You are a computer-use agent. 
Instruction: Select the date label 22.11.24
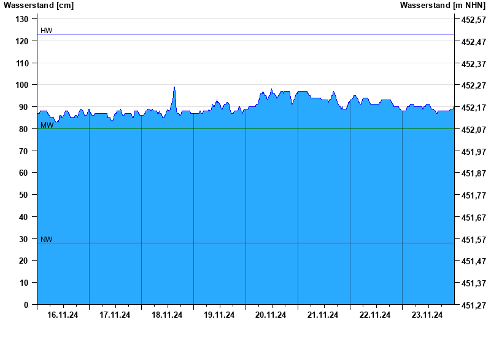[375, 315]
